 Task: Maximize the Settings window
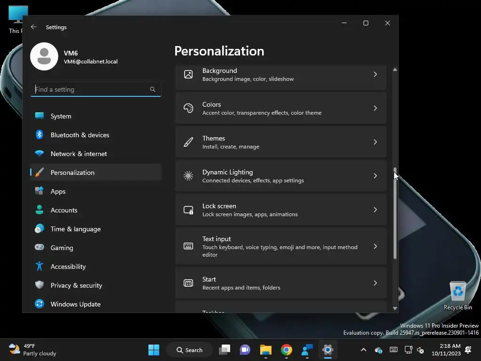coord(365,23)
